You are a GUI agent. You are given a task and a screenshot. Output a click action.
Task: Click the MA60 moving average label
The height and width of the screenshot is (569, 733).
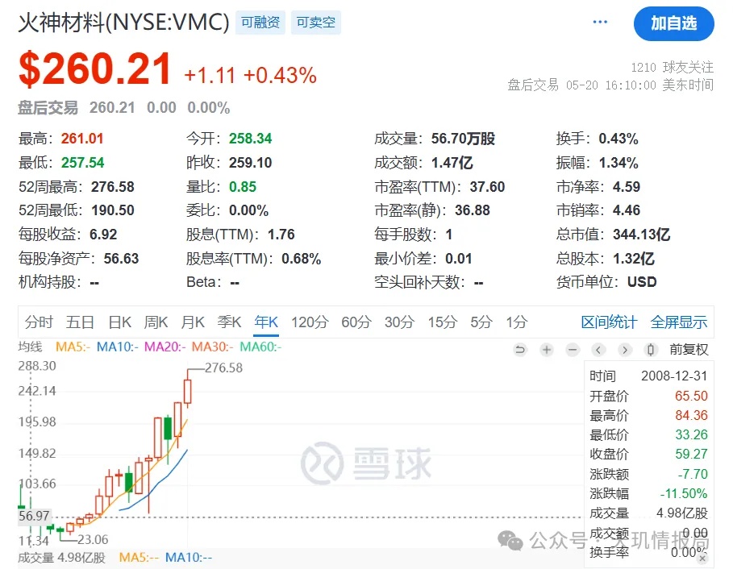260,347
